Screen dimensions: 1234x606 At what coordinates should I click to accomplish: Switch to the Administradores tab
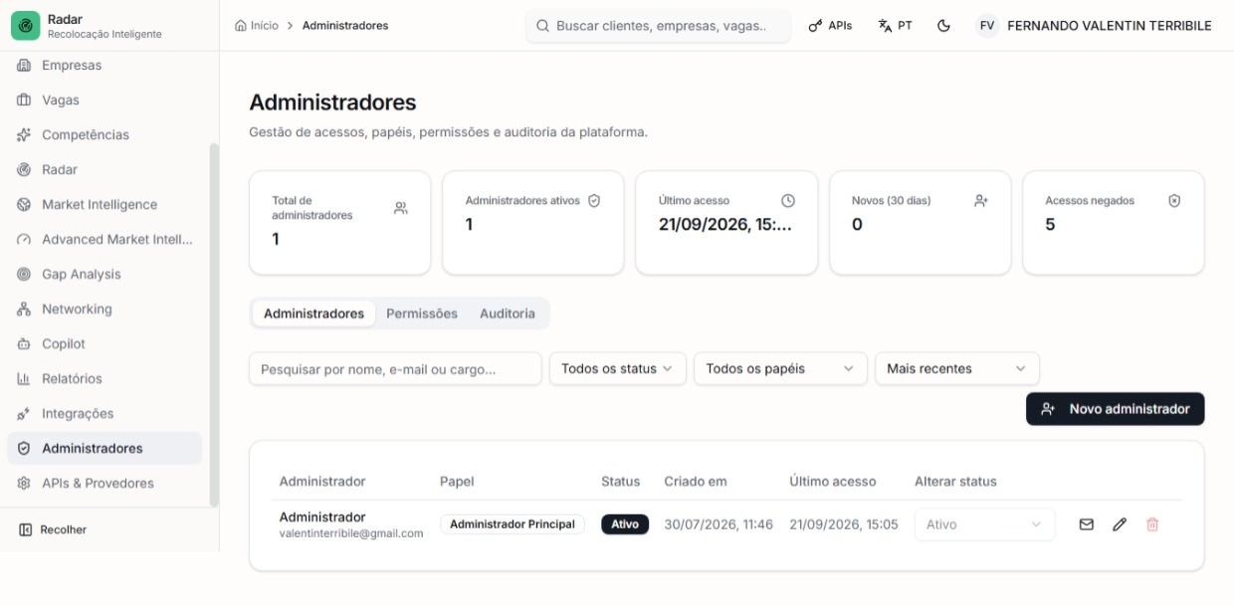click(313, 313)
